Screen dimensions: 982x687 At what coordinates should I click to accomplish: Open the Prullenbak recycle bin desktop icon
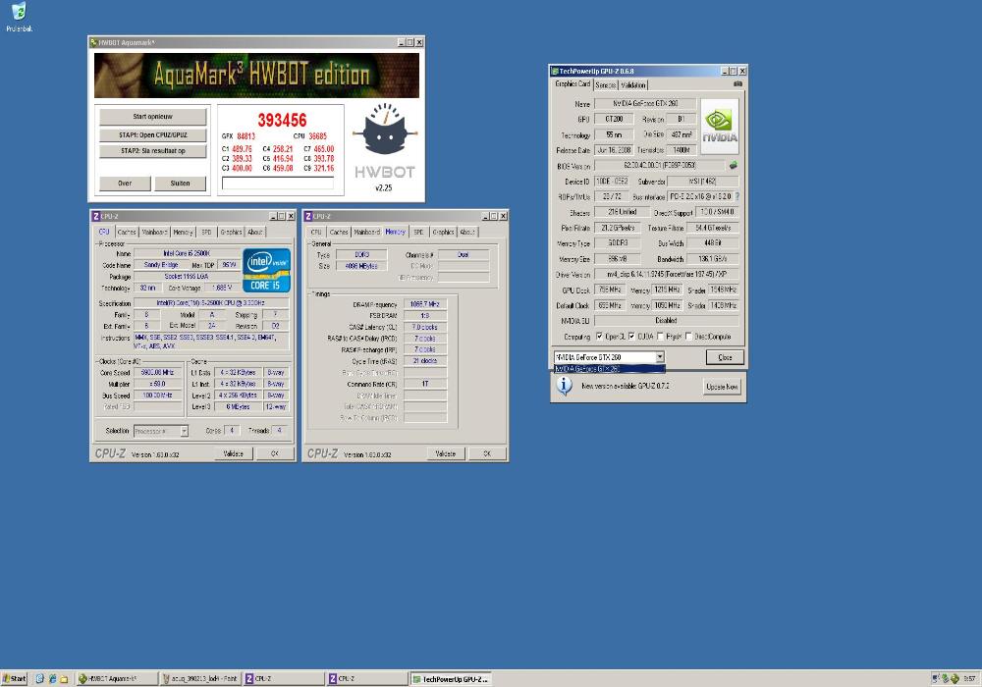20,17
